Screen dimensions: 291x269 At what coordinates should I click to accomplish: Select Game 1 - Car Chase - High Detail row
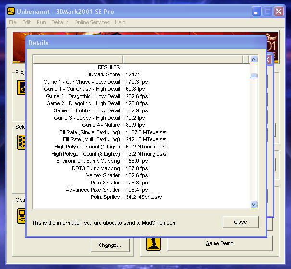[141, 89]
